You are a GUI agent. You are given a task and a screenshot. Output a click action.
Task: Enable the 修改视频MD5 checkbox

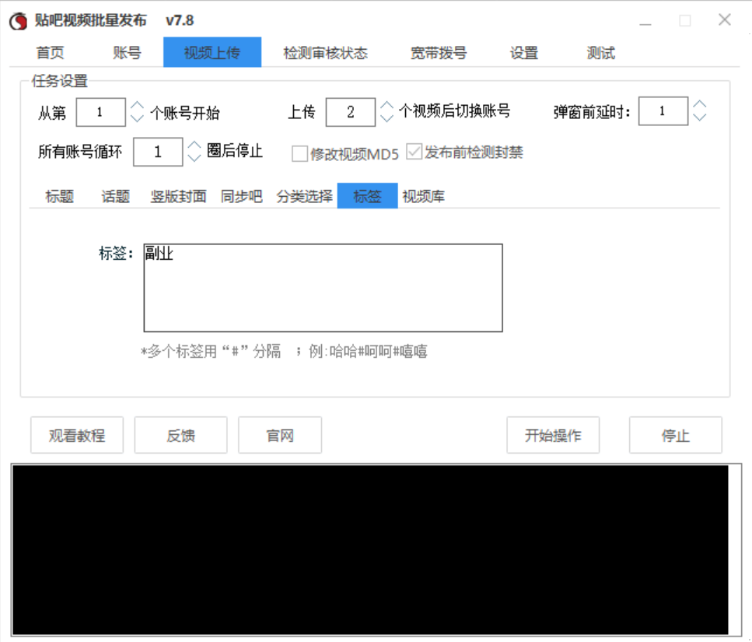(299, 153)
